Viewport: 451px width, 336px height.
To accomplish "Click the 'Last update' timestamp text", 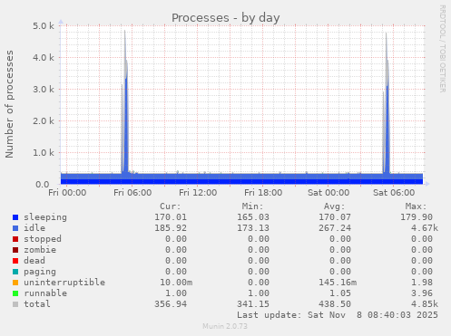I will click(x=338, y=315).
